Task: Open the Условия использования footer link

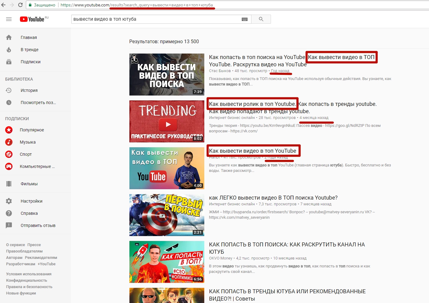Action: tap(29, 274)
